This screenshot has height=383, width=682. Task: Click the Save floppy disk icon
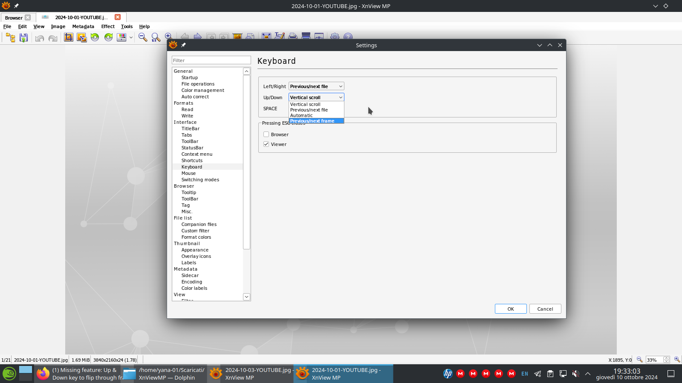[24, 37]
